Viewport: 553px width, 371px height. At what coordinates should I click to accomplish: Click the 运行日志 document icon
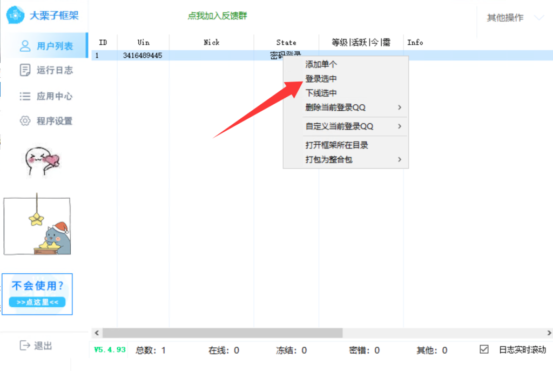pos(25,70)
